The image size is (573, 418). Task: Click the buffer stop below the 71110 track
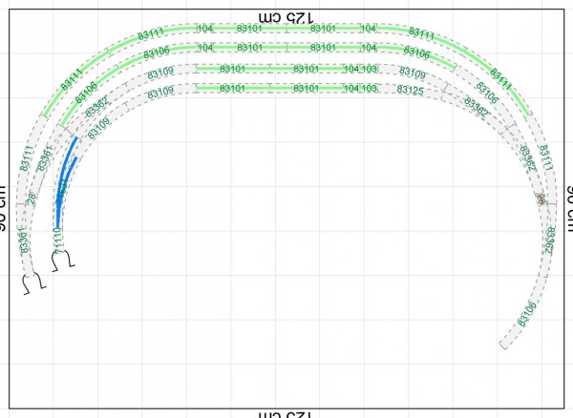coord(63,261)
